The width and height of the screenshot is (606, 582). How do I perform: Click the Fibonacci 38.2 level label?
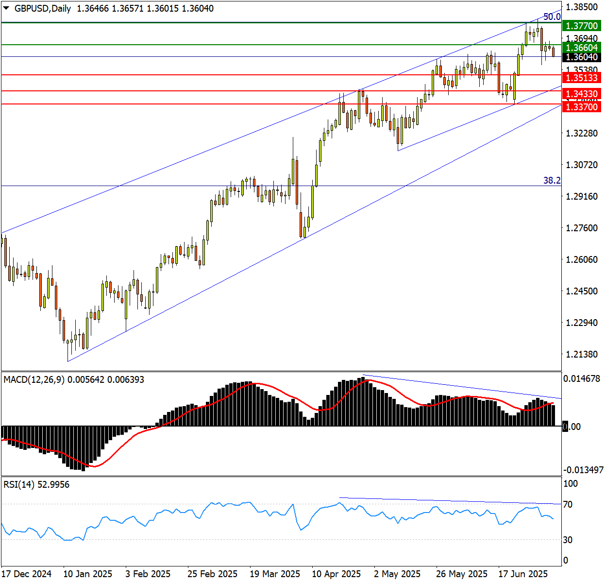point(552,181)
